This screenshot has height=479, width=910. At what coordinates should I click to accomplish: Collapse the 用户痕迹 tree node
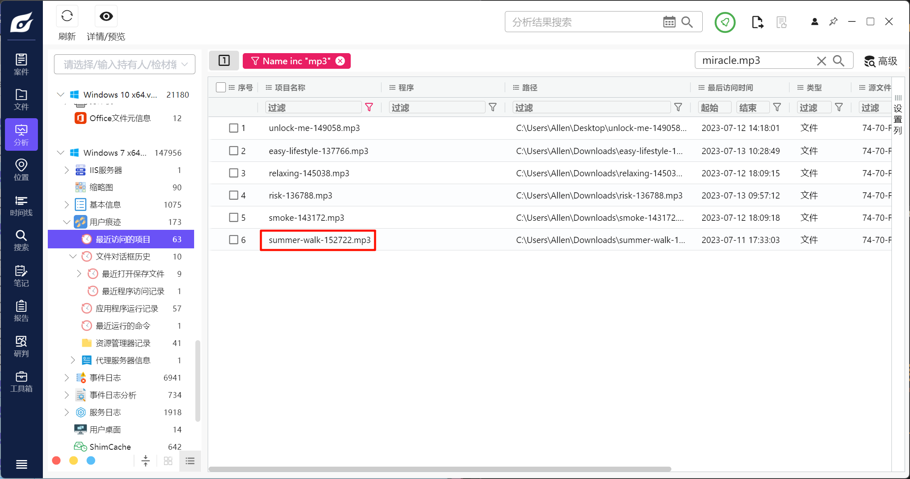tap(67, 222)
